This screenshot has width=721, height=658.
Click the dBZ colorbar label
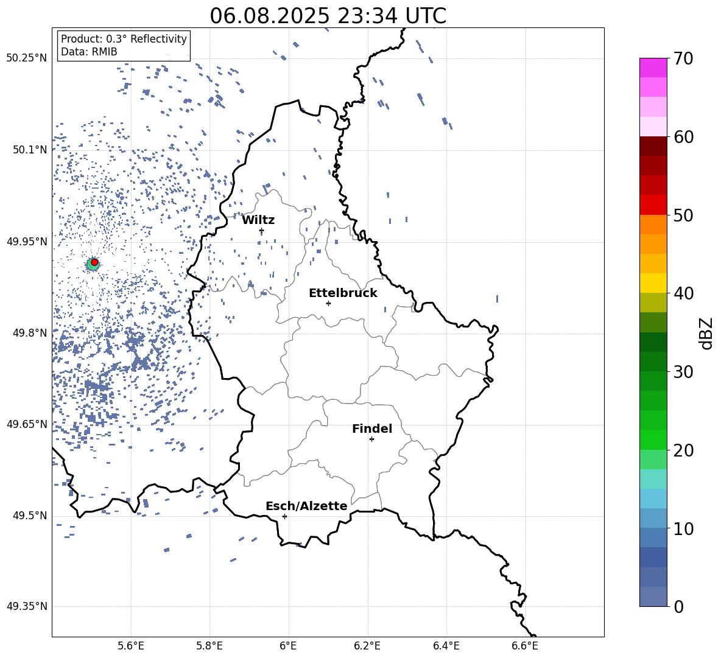pyautogui.click(x=707, y=333)
